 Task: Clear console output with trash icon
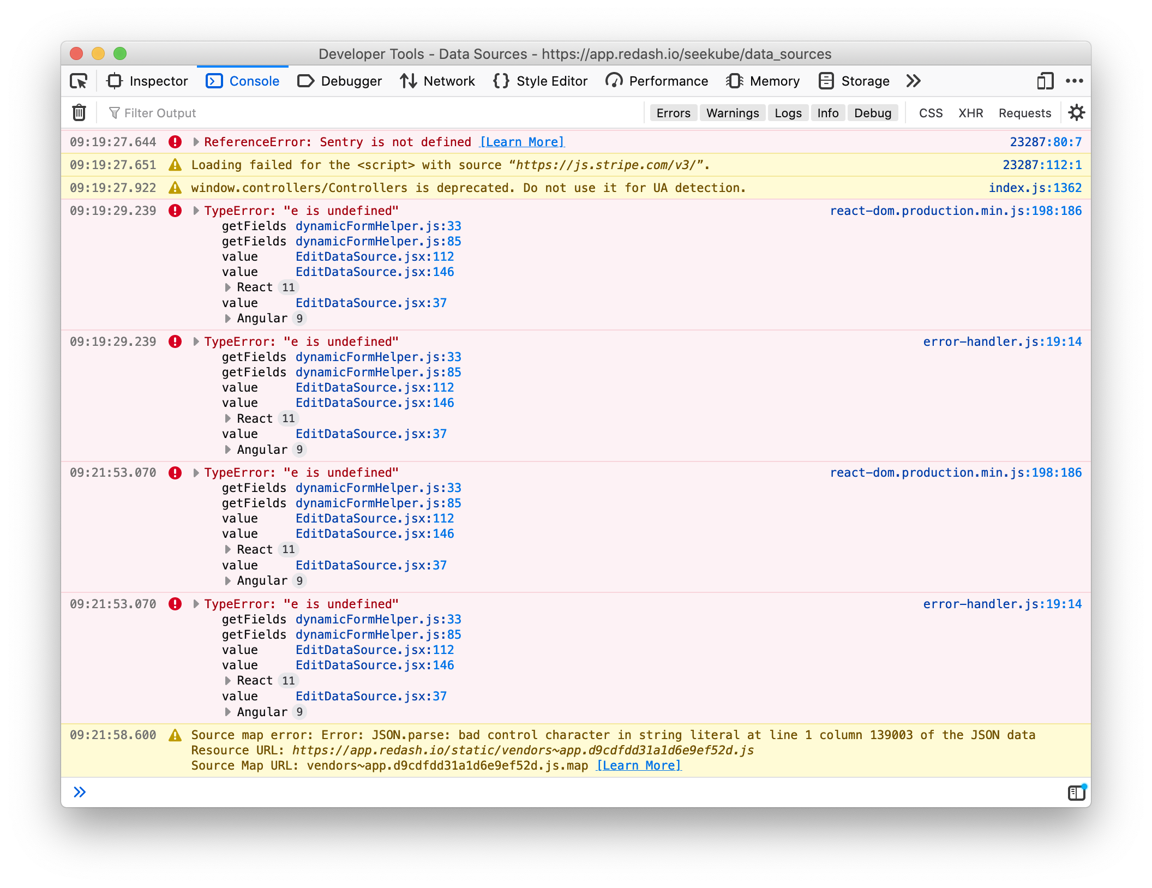(x=79, y=113)
